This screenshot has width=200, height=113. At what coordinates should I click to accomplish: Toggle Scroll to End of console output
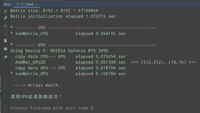(x=6, y=34)
